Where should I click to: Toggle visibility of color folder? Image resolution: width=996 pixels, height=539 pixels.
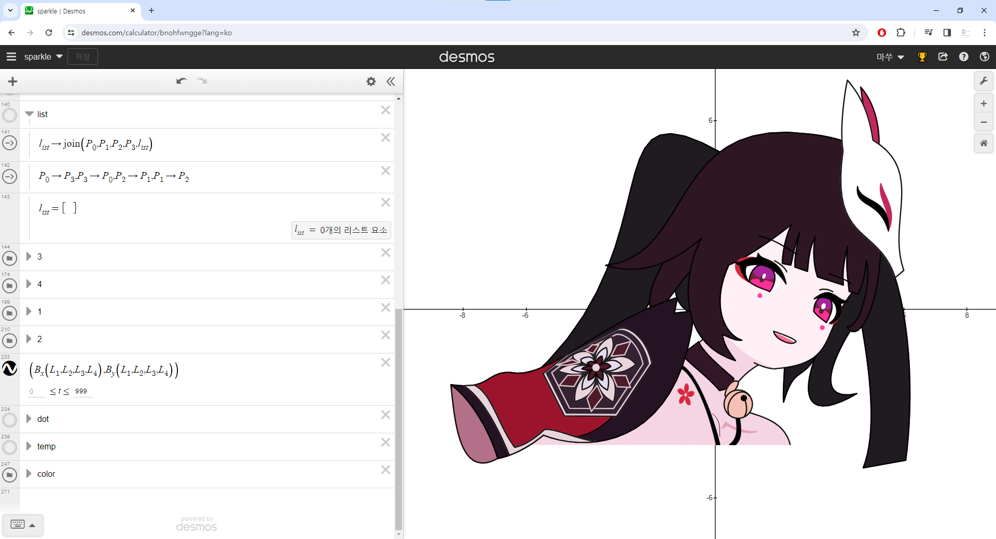[x=9, y=475]
